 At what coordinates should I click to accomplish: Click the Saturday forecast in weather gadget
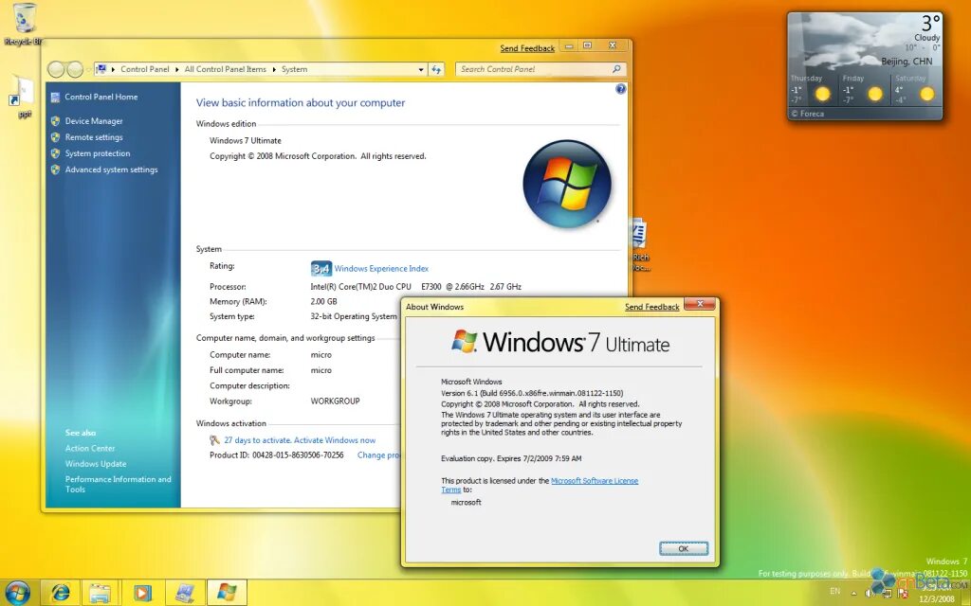click(x=916, y=90)
